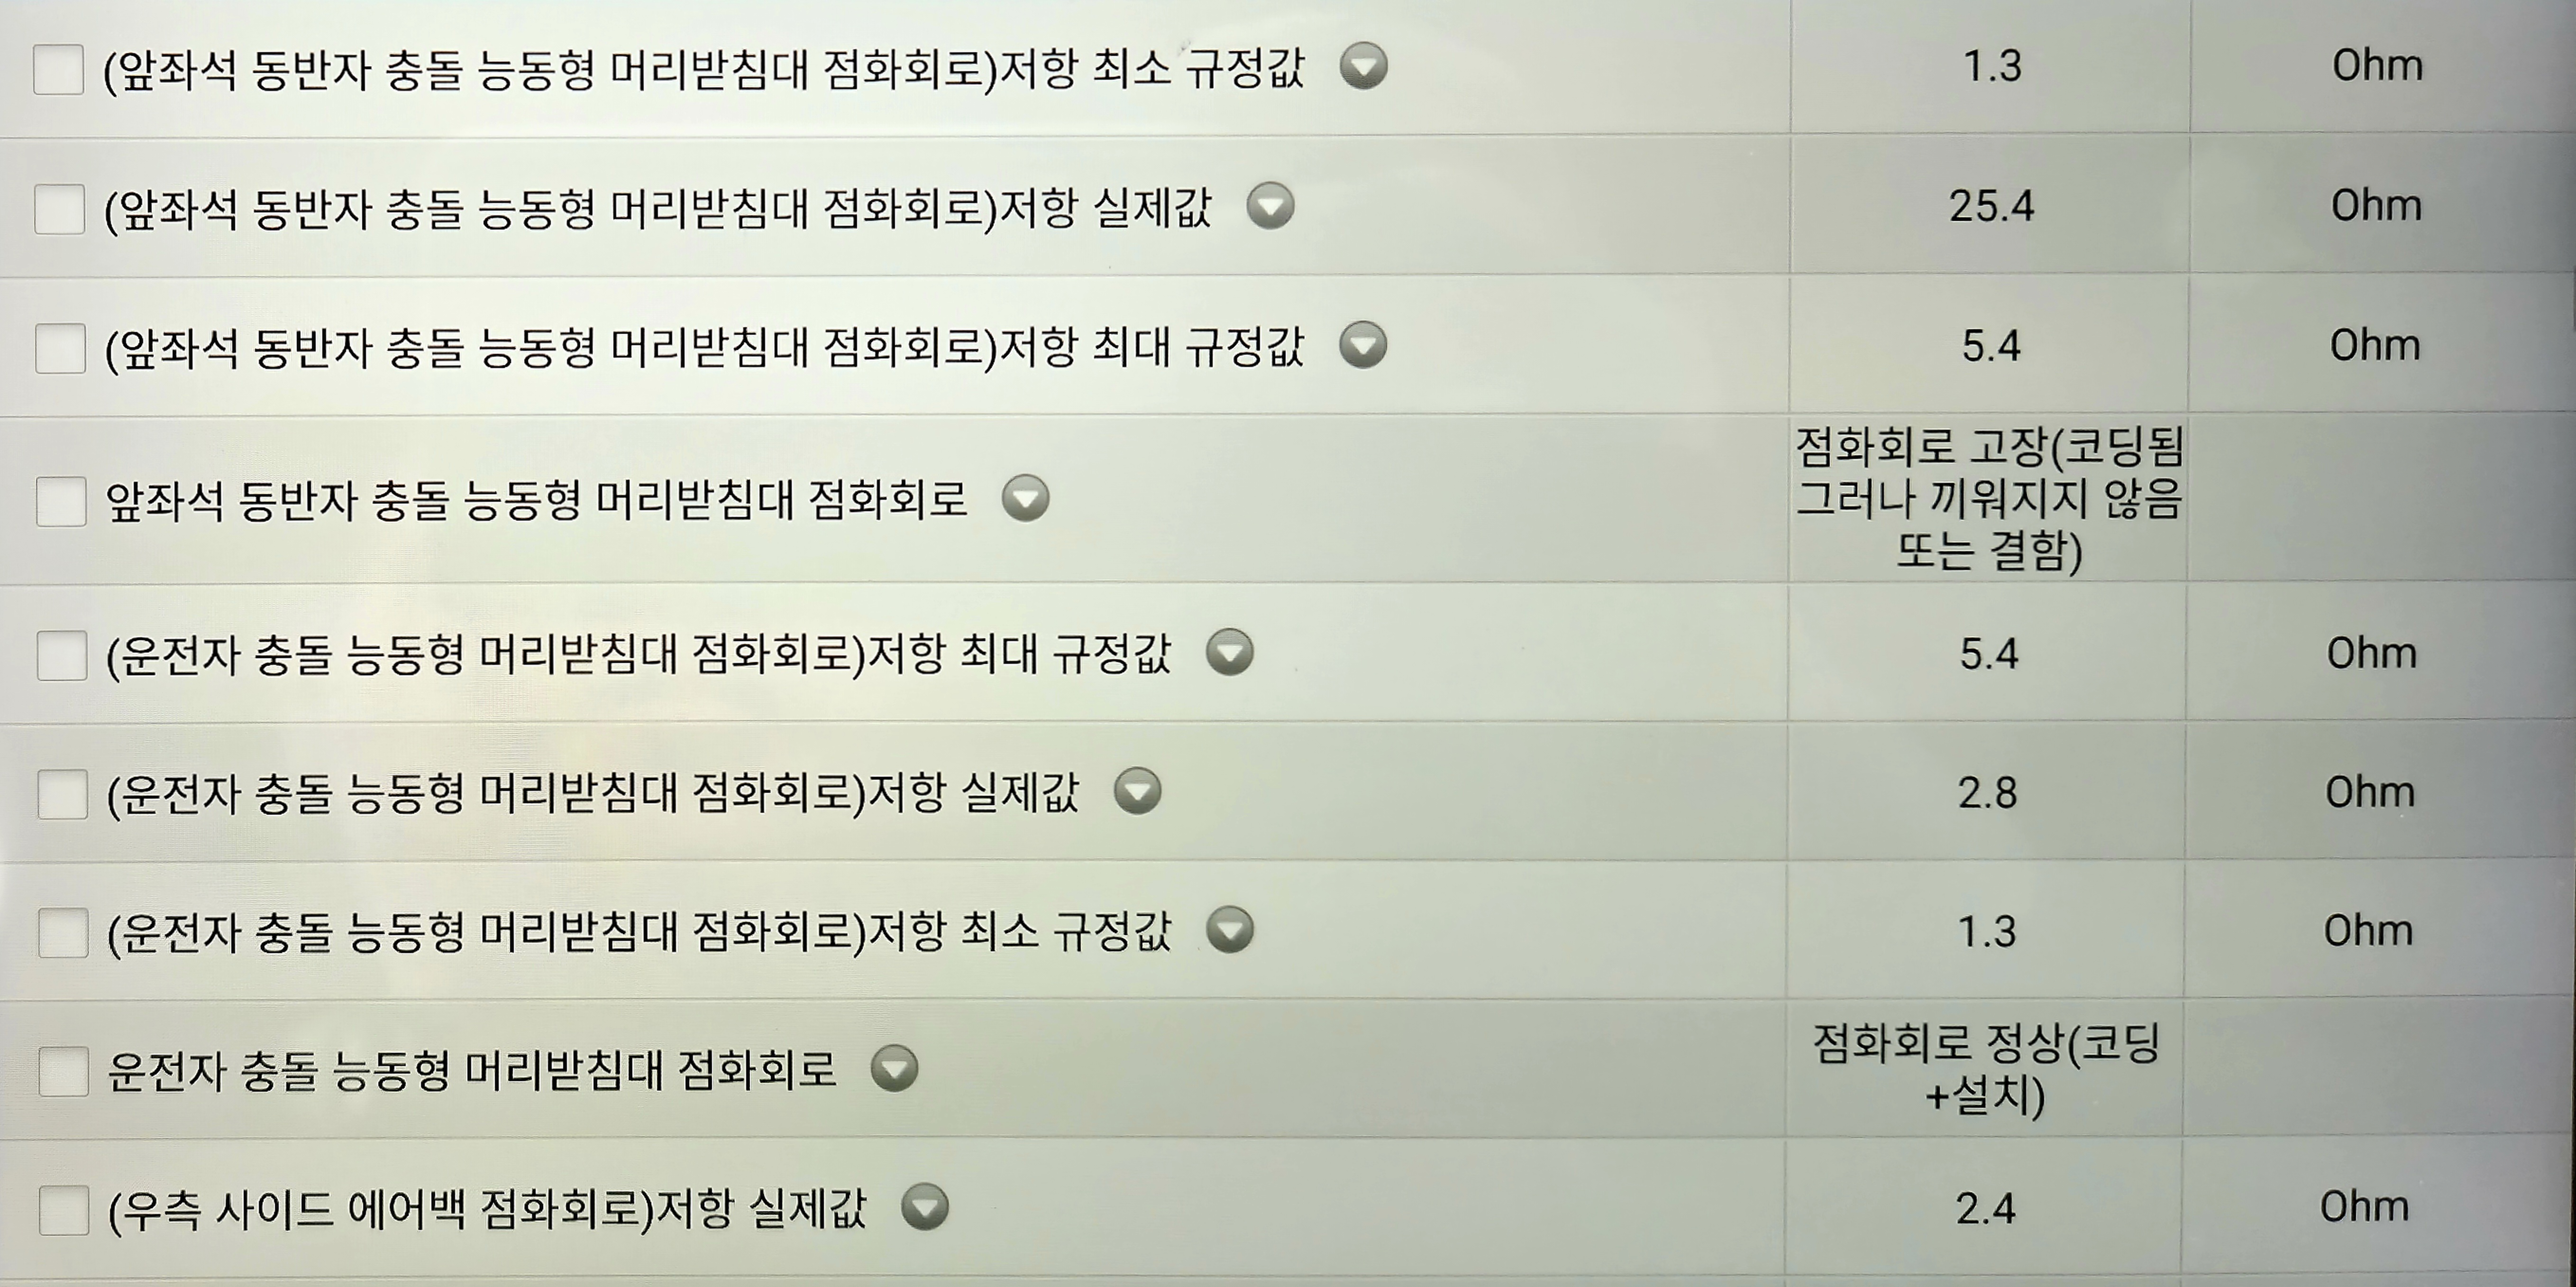Tick checkbox next to 앞좌석 동반자 충돌 능동형 머리받침대 점화회로
The width and height of the screenshot is (2576, 1287).
click(61, 500)
